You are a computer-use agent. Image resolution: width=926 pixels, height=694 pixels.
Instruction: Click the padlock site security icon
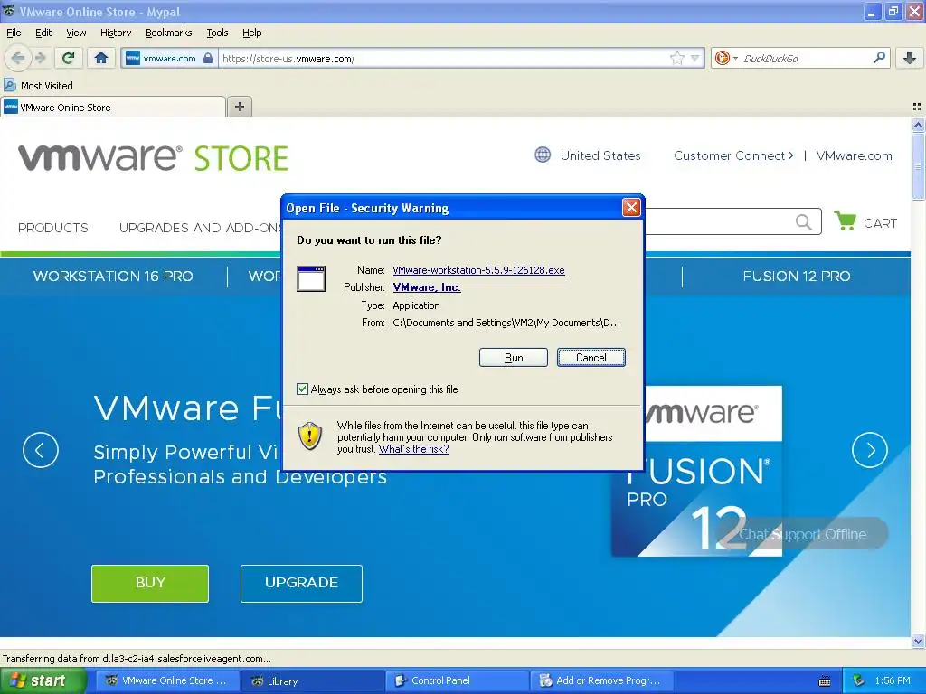coord(208,58)
